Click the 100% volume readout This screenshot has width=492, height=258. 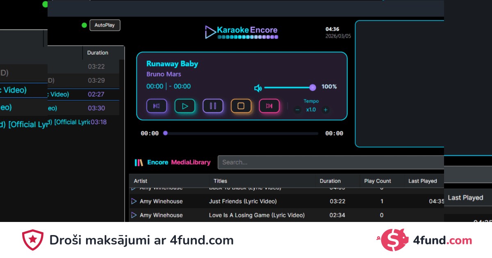pyautogui.click(x=329, y=87)
